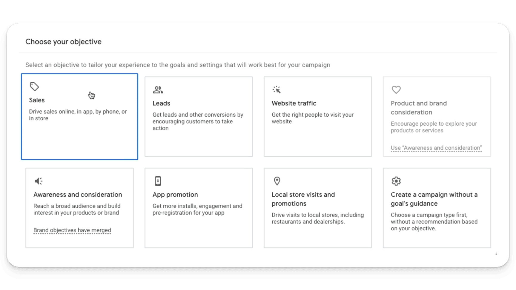Image resolution: width=516 pixels, height=290 pixels.
Task: Open the Use "Awareness and consideration" link
Action: pos(436,148)
